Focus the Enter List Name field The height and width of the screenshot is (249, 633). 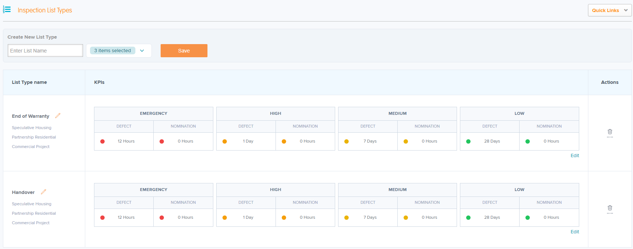click(x=45, y=51)
